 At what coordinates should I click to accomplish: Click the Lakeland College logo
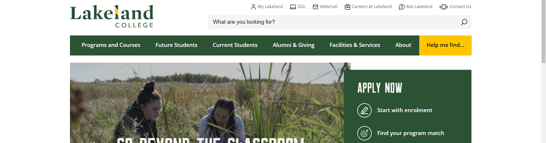click(112, 16)
